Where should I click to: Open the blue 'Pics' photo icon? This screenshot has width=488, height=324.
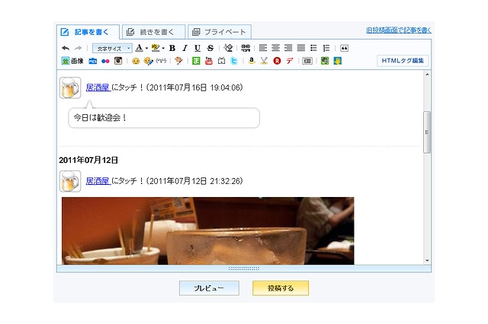click(93, 61)
